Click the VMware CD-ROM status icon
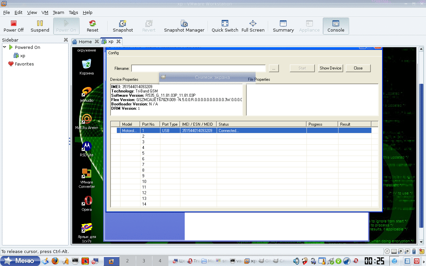 click(x=387, y=251)
